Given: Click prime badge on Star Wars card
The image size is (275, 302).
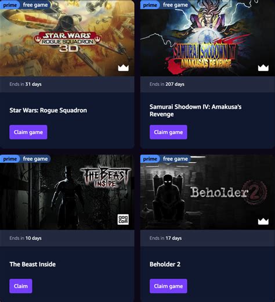Looking at the screenshot, I should pyautogui.click(x=10, y=5).
